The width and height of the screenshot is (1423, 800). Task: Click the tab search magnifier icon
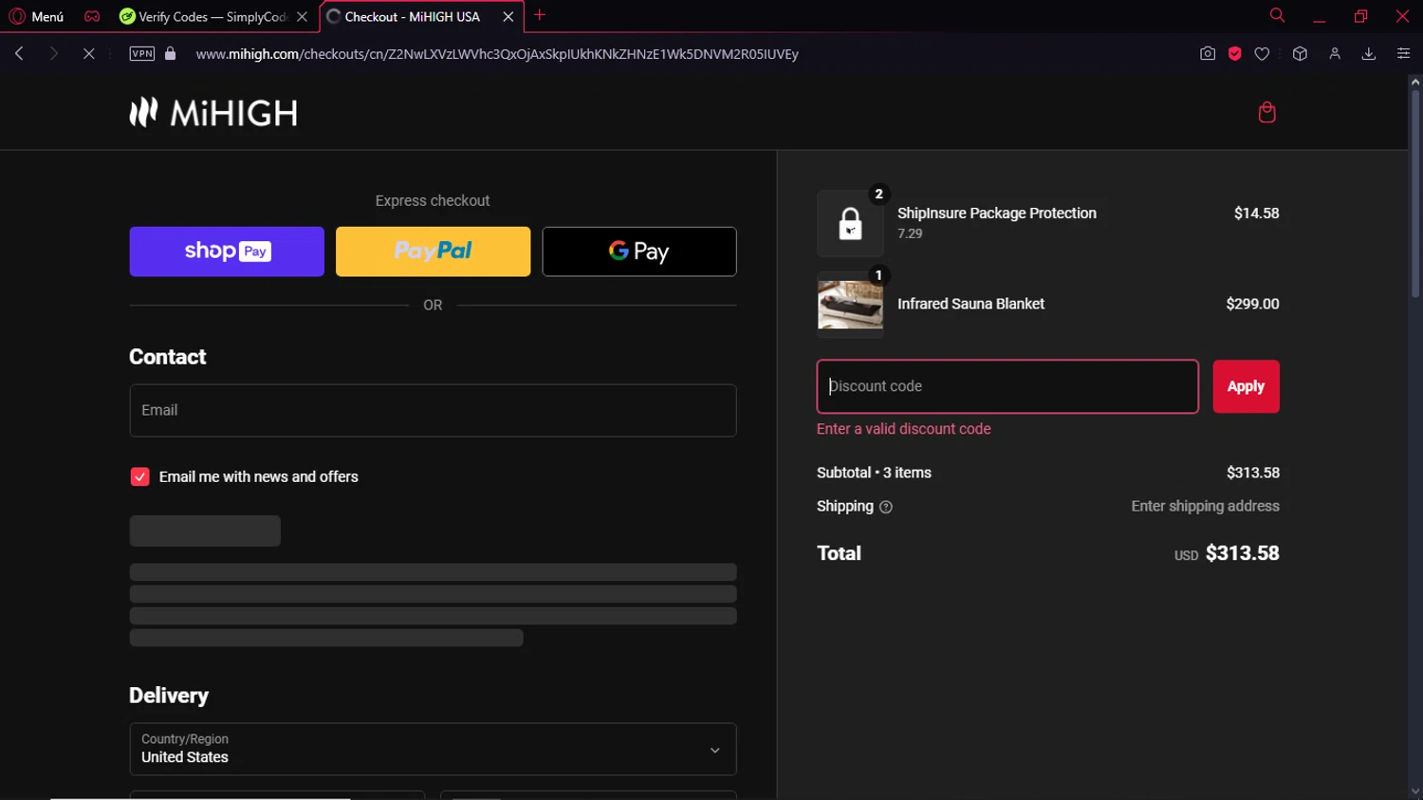pos(1277,15)
